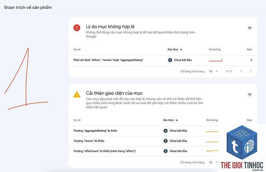Click status icon in offers/review/aggregateRating row
The width and height of the screenshot is (266, 172).
tap(170, 60)
